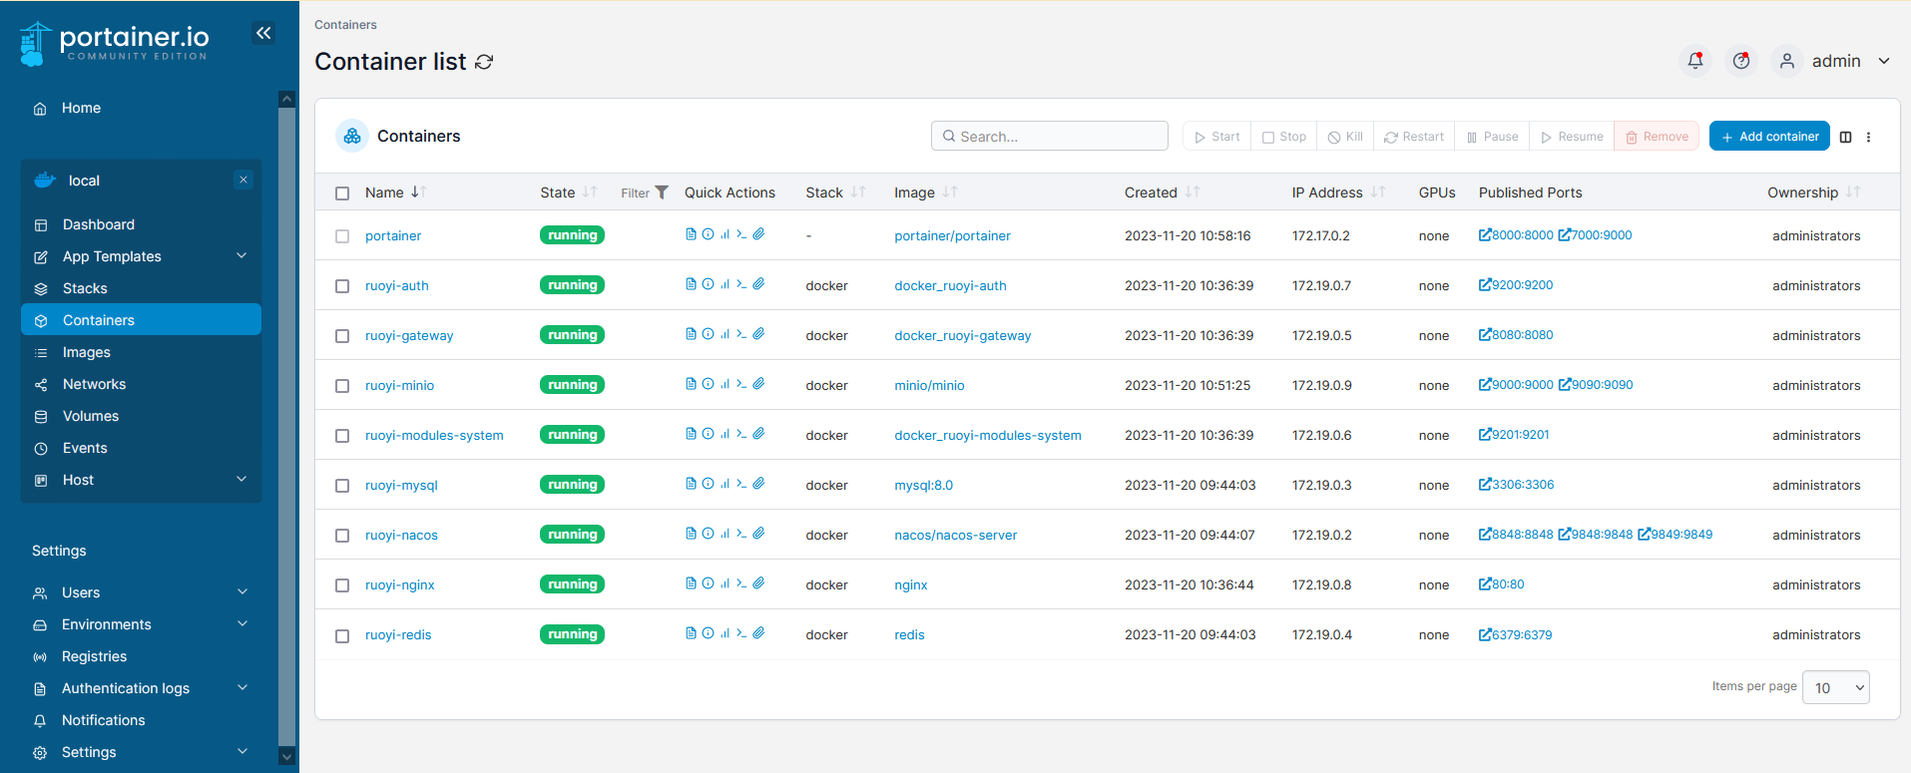Viewport: 1911px width, 773px height.
Task: Expand Authentication logs submenu
Action: [x=242, y=688]
